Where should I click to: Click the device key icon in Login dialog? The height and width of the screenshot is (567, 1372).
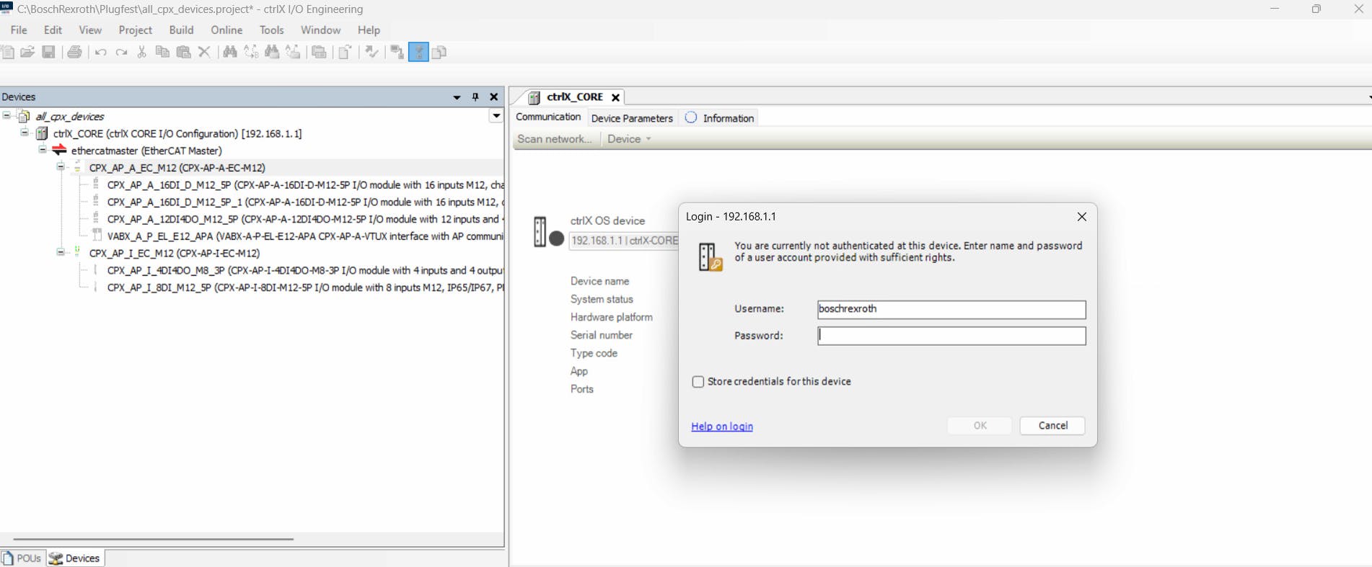tap(711, 257)
